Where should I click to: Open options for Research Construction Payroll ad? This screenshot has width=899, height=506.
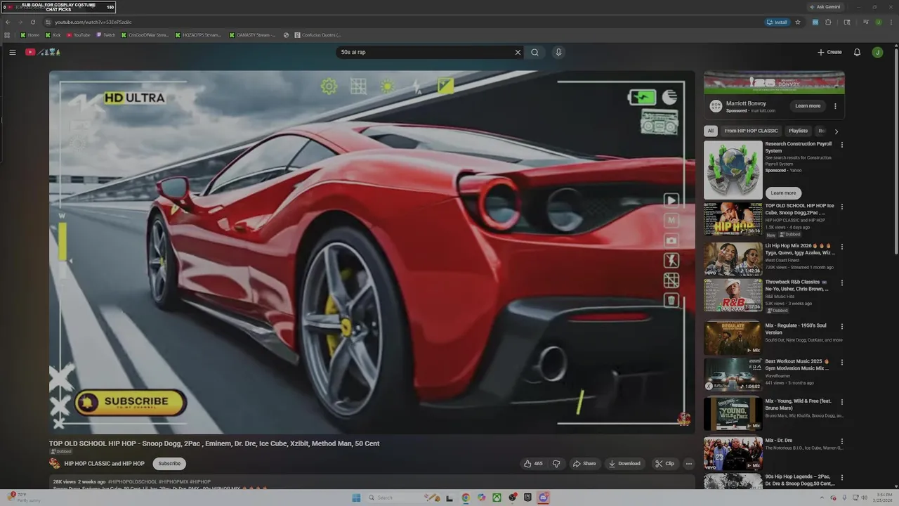click(x=842, y=145)
